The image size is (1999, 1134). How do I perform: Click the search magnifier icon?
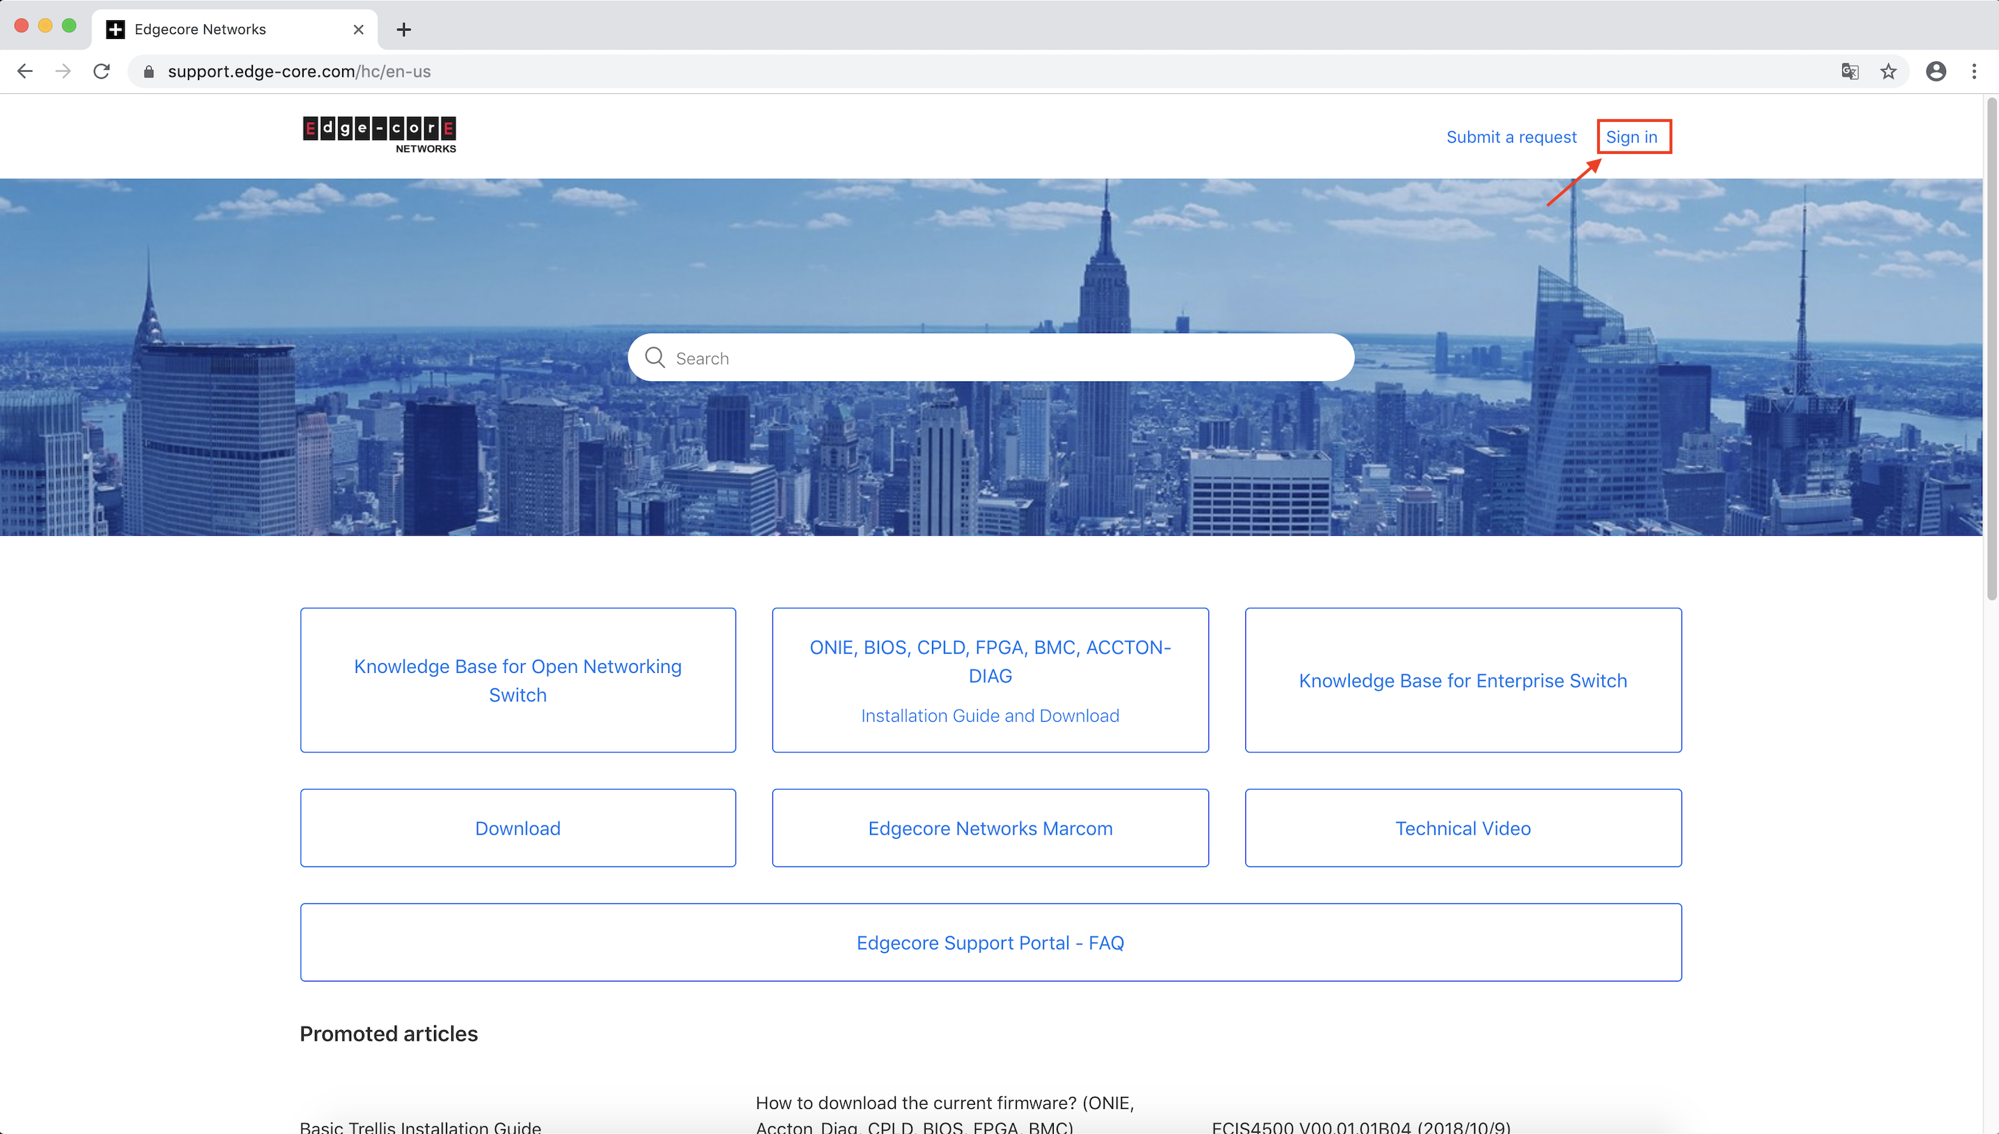pos(655,357)
